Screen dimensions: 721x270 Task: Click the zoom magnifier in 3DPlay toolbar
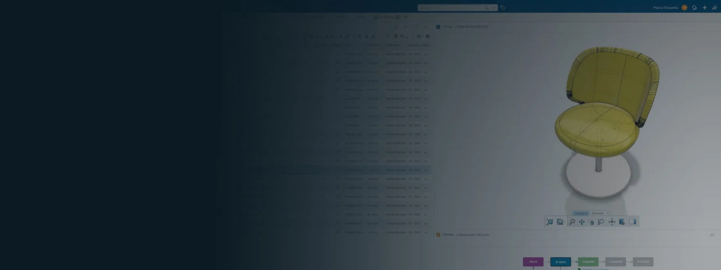(x=572, y=222)
